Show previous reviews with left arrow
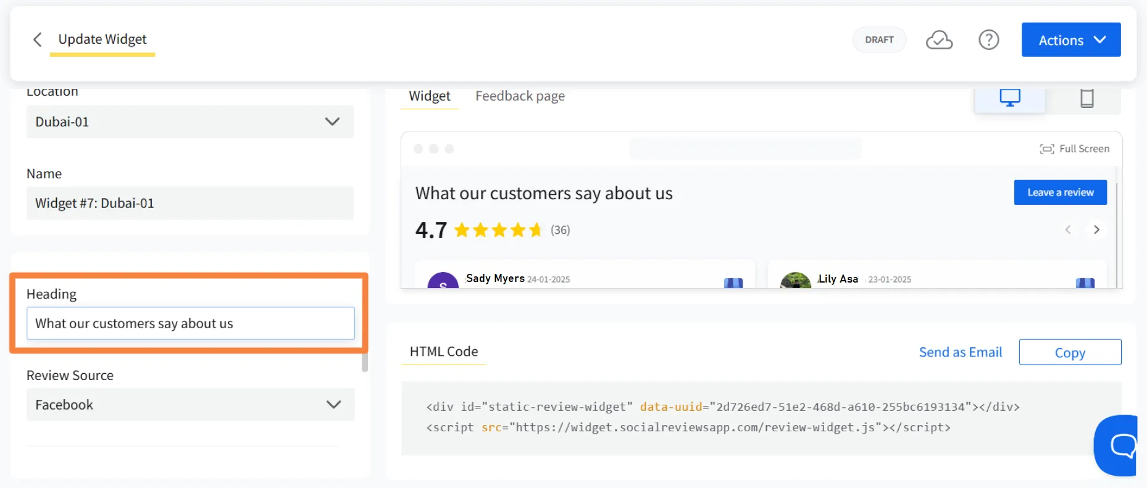 pyautogui.click(x=1068, y=230)
